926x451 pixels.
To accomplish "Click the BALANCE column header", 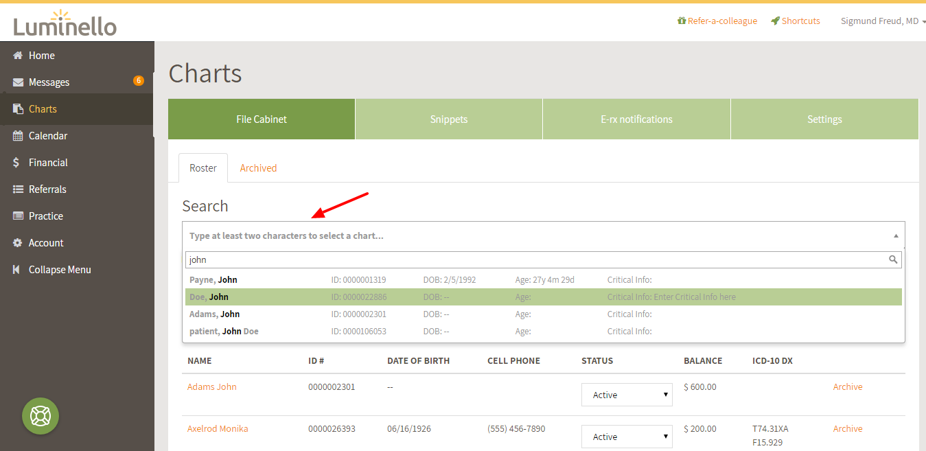I will pos(703,360).
